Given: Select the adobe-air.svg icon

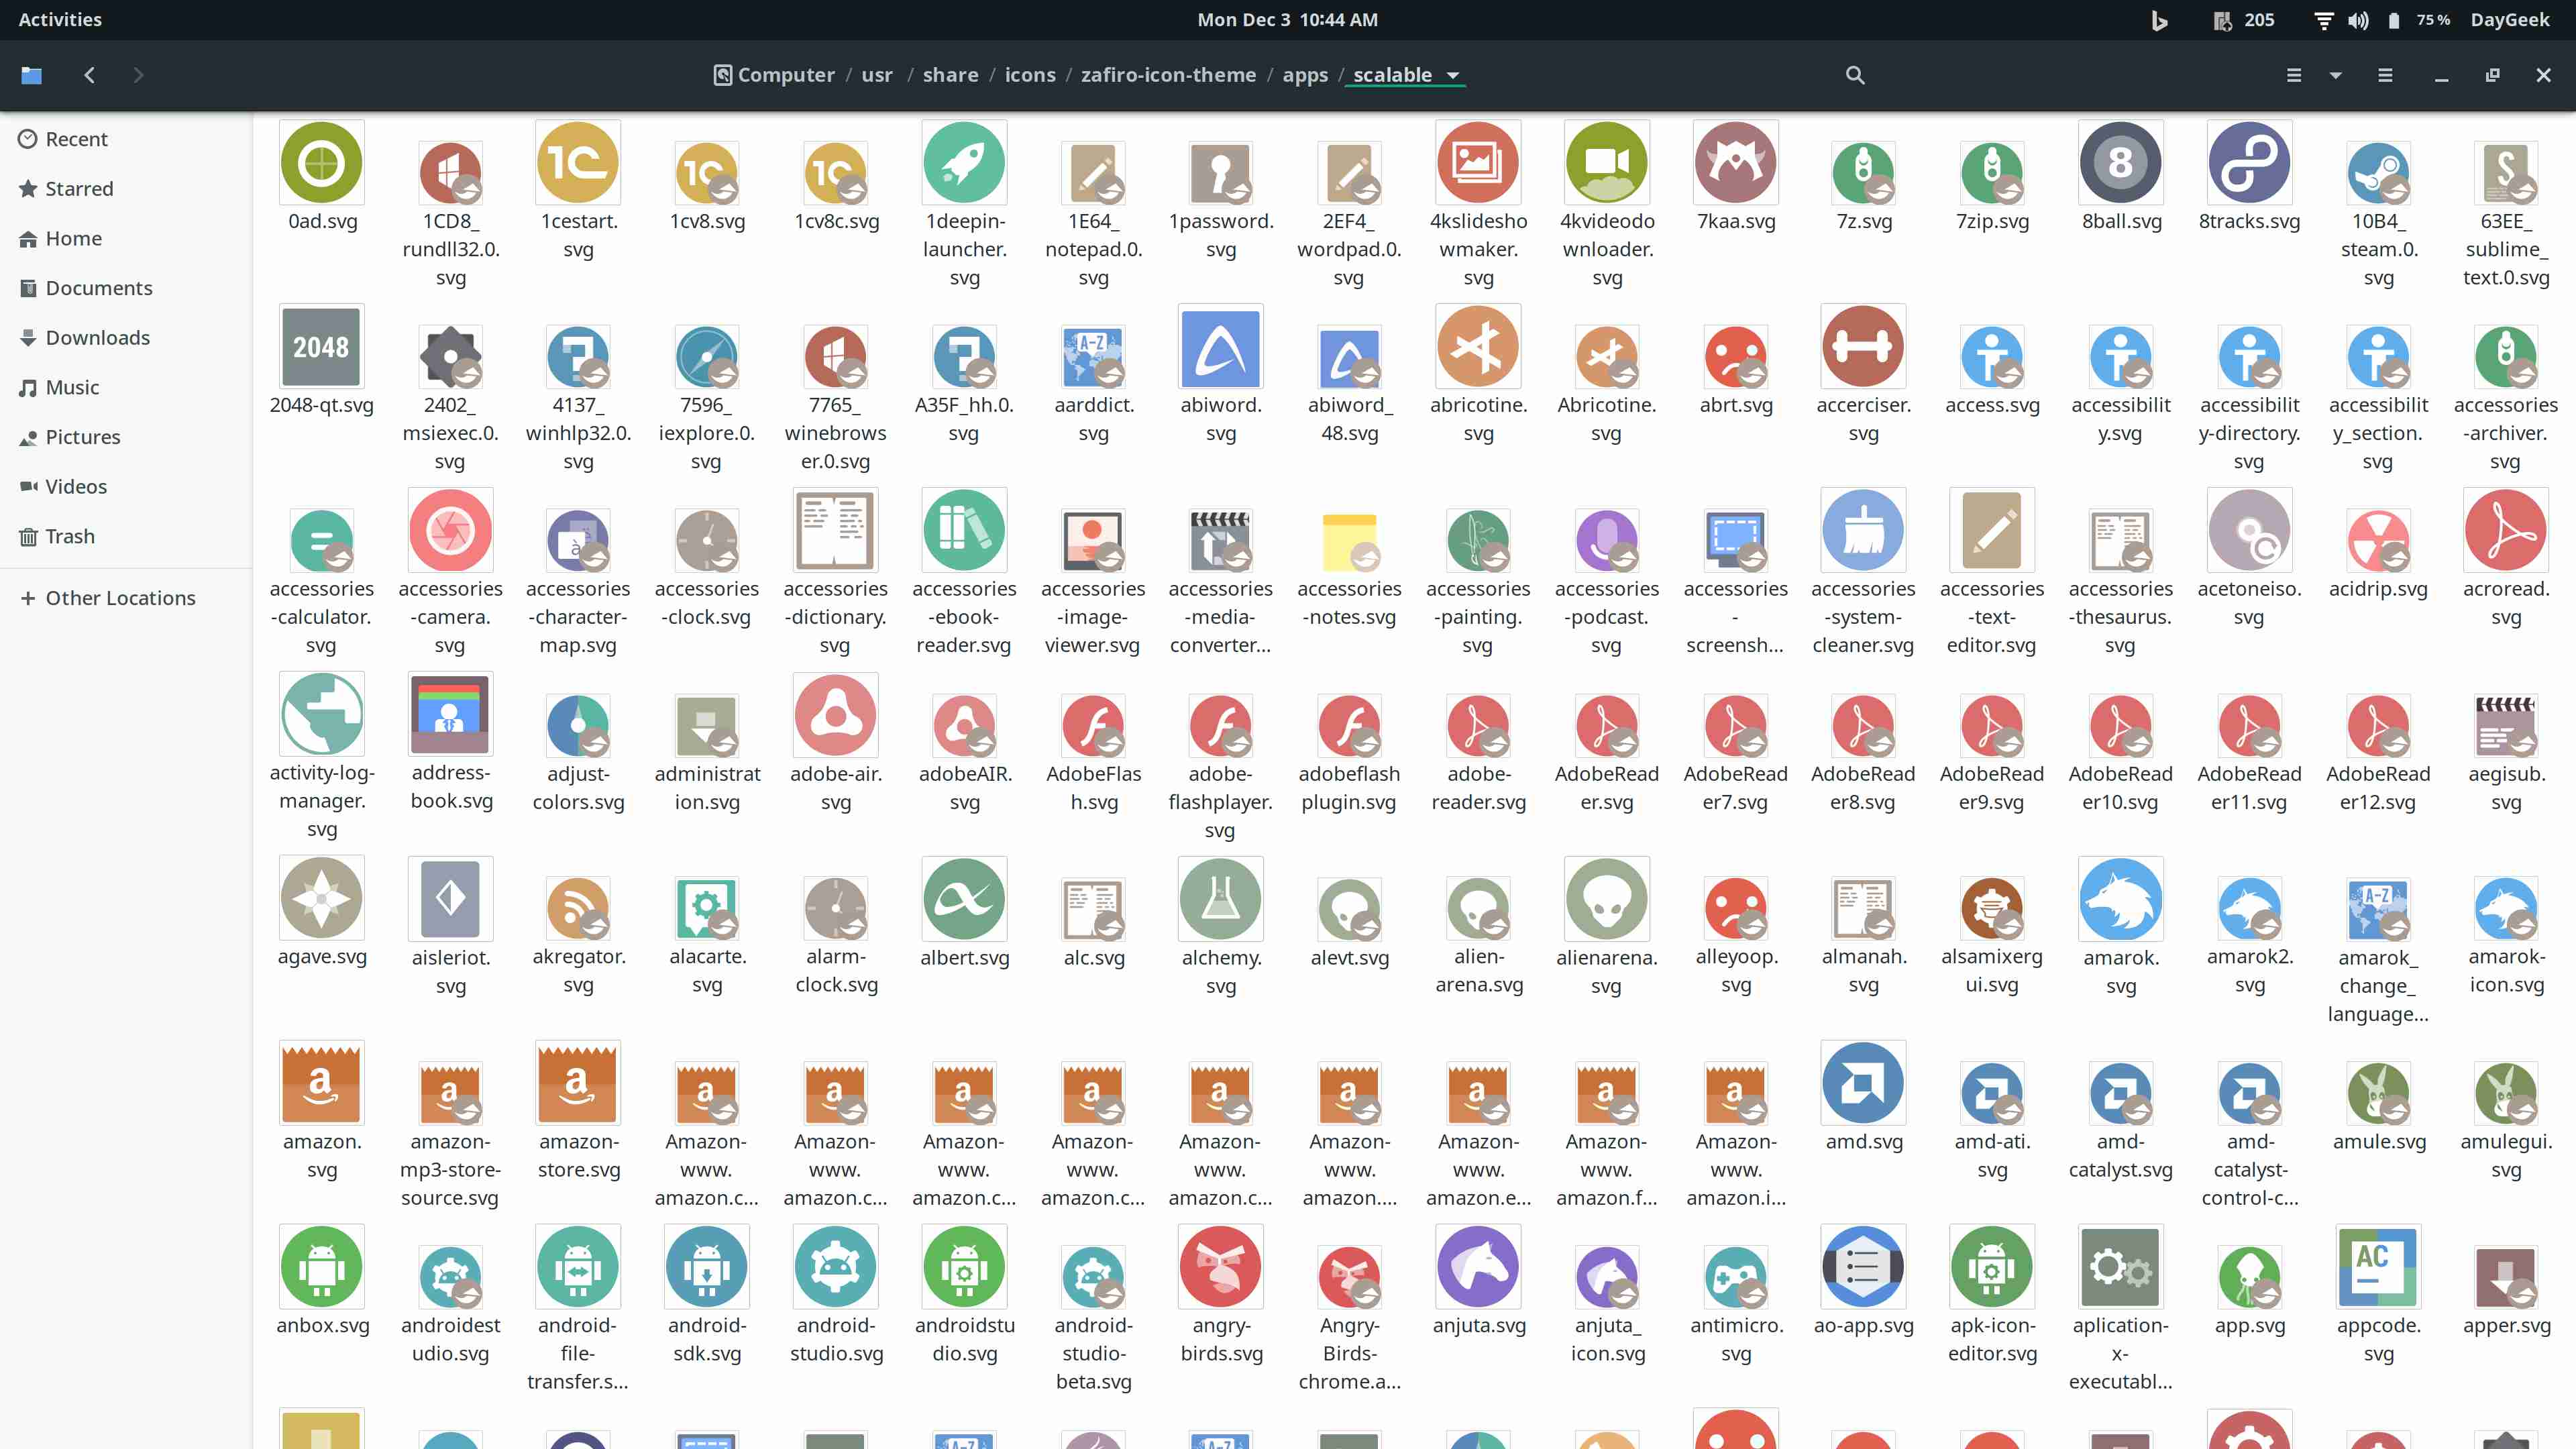Looking at the screenshot, I should pyautogui.click(x=835, y=715).
